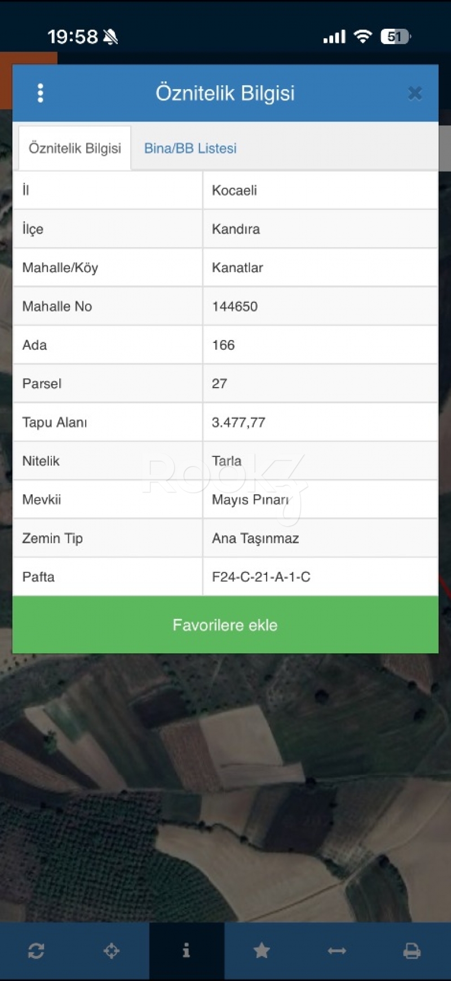
Task: Select the info icon in bottom toolbar
Action: coord(187,951)
